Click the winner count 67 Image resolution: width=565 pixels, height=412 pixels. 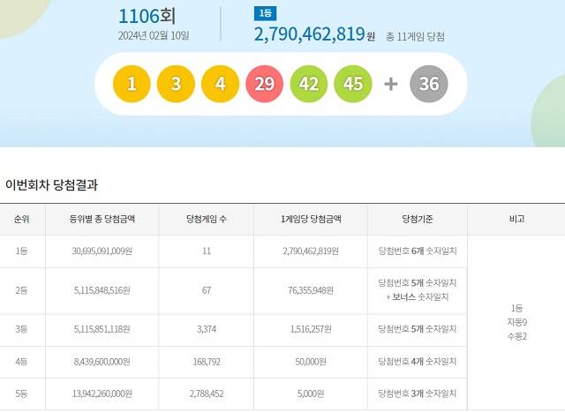coord(207,290)
